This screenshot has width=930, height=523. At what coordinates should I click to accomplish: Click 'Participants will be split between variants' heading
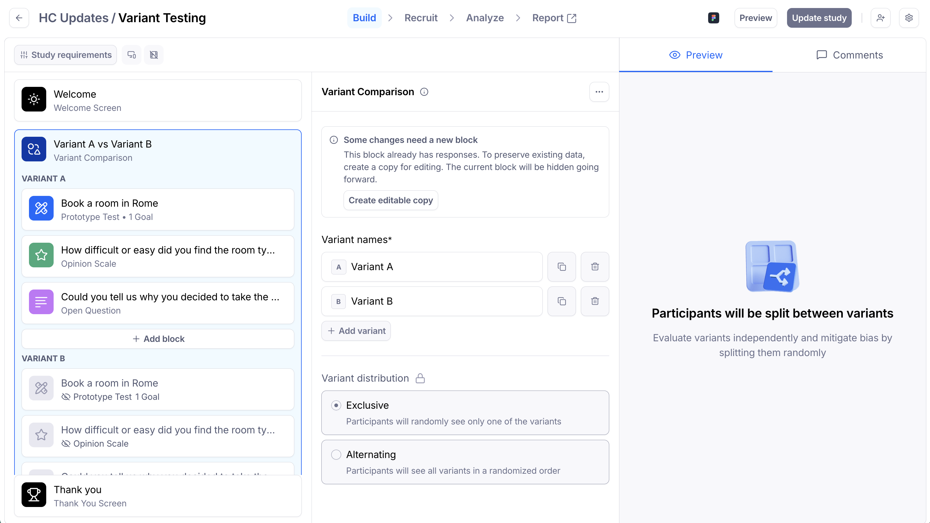pos(773,313)
